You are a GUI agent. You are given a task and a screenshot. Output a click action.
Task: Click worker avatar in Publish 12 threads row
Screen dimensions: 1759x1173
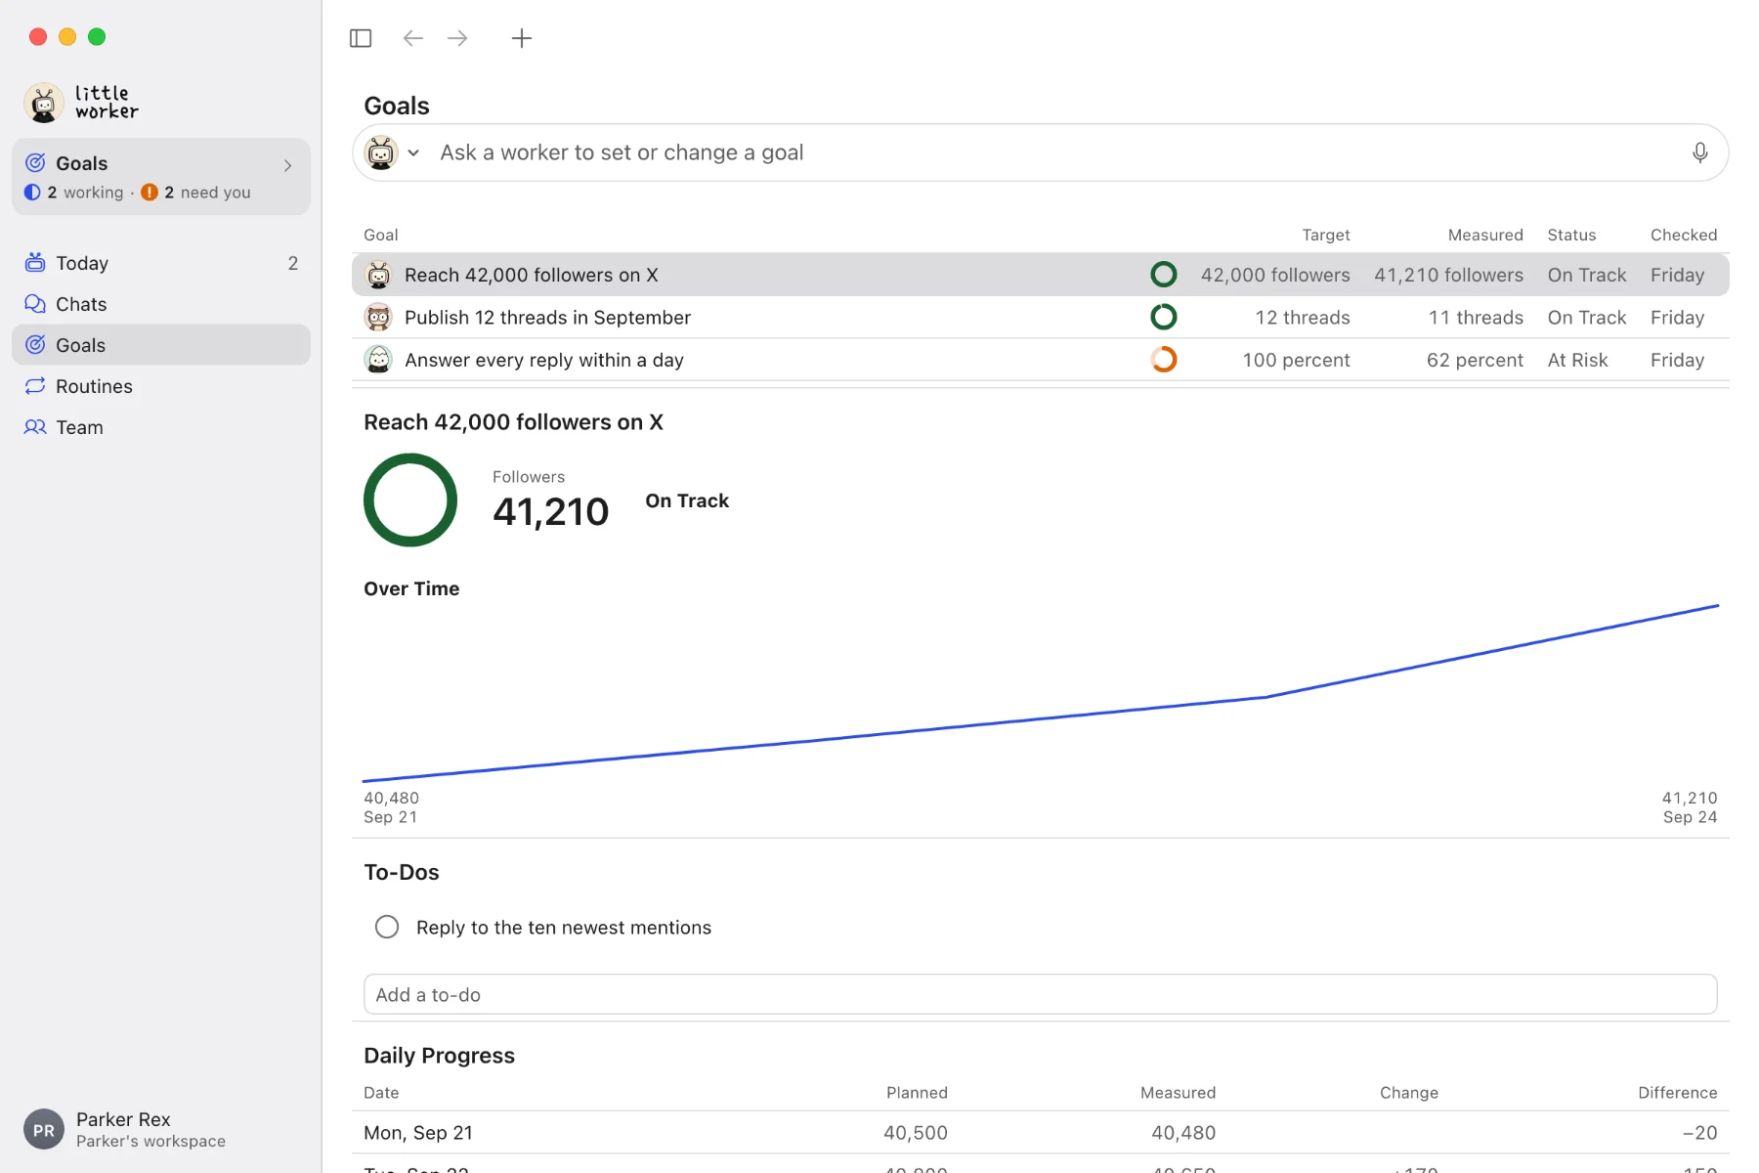378,317
